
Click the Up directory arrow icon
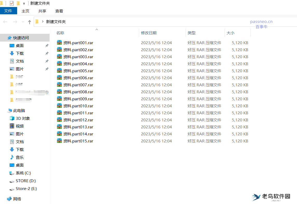[x=30, y=22]
